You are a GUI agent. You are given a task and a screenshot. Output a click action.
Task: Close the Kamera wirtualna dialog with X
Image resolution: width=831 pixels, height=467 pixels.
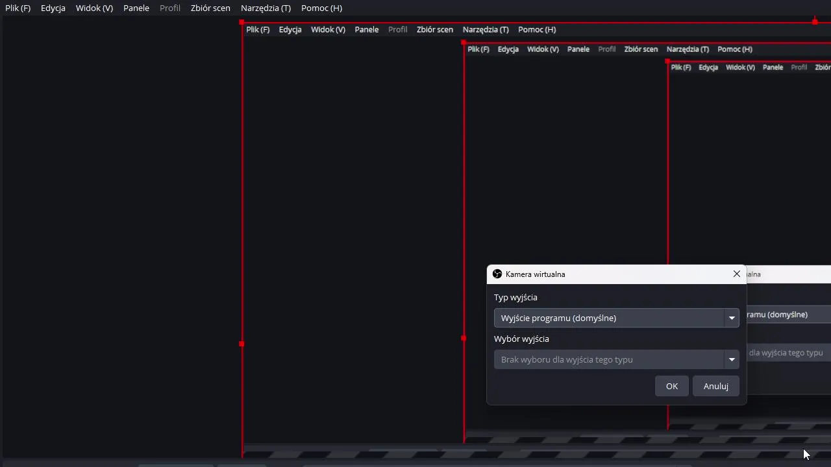pyautogui.click(x=737, y=274)
